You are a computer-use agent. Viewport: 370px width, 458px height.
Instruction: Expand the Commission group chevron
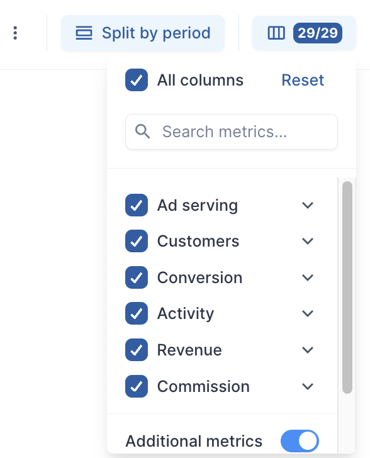pos(308,386)
